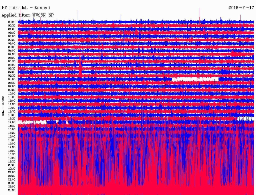Click the 22:00 time label

12,179
